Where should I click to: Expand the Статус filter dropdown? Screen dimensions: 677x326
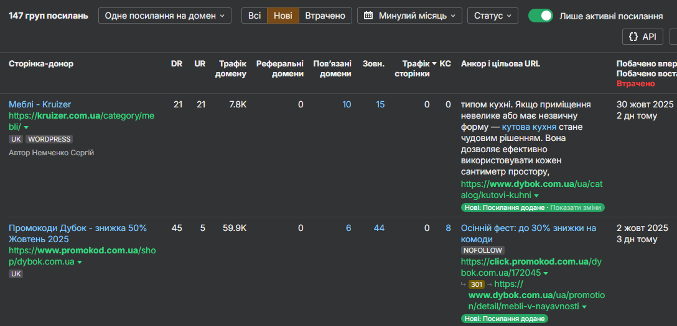pos(492,16)
